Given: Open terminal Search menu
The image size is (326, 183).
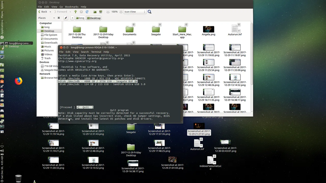Looking at the screenshot, I should click(x=85, y=52).
